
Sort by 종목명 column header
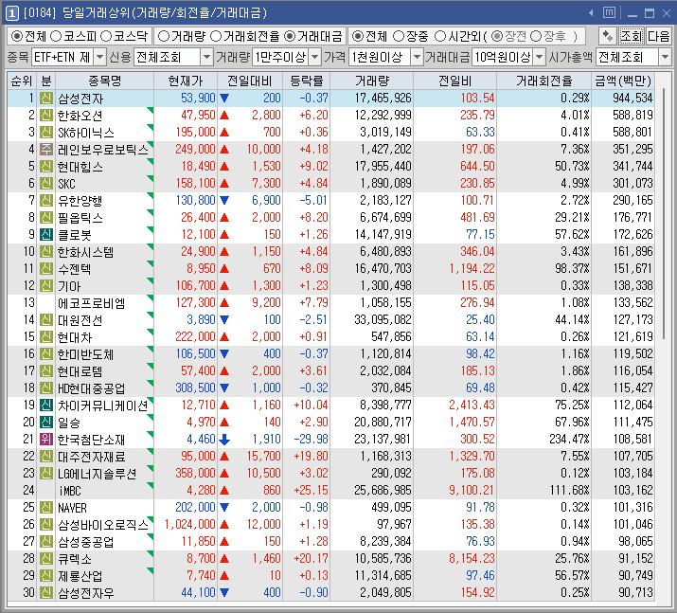click(104, 81)
